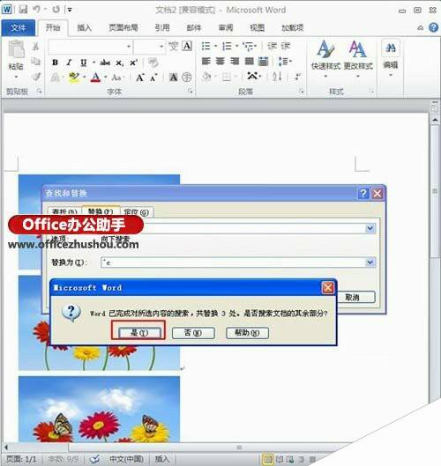Open the font color dropdown arrow

click(x=106, y=78)
